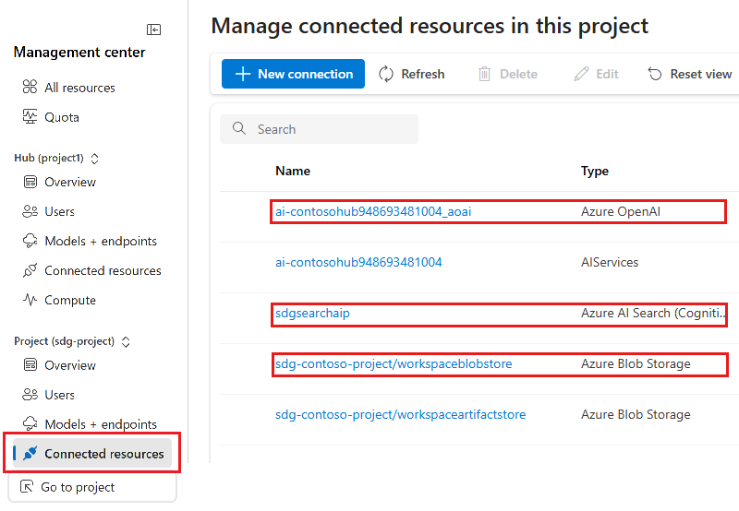Screen dimensions: 739x511
Task: Click the Refresh icon in toolbar
Action: (x=386, y=74)
